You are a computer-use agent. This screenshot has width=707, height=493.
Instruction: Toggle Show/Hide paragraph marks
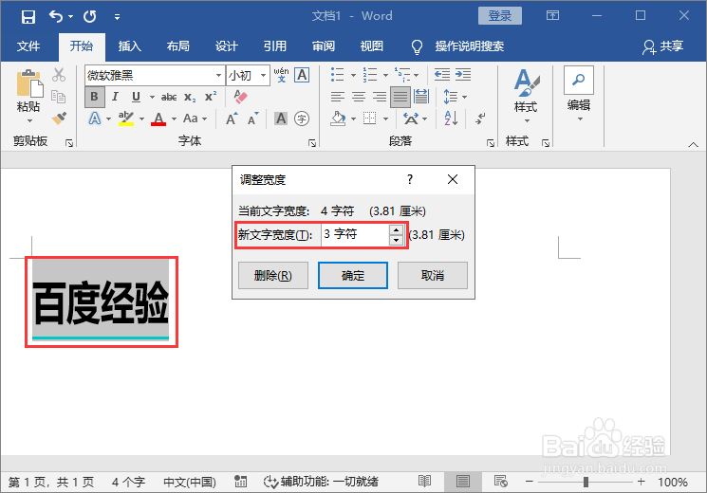click(x=480, y=119)
